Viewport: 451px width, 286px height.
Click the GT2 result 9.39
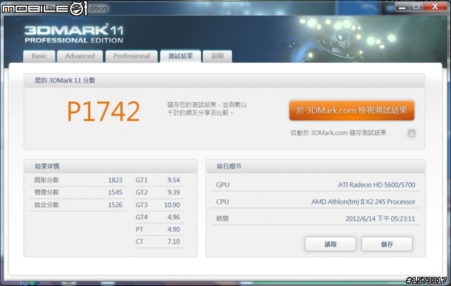pyautogui.click(x=174, y=192)
